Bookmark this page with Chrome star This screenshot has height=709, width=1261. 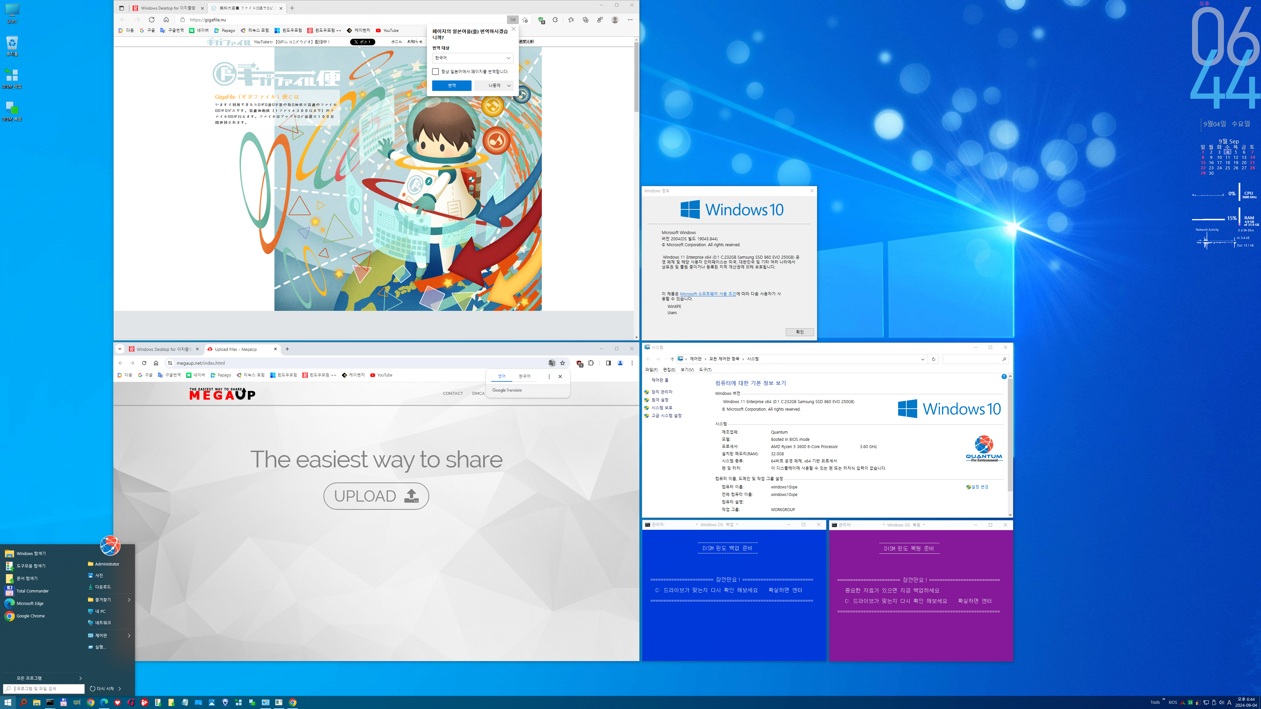pos(563,363)
